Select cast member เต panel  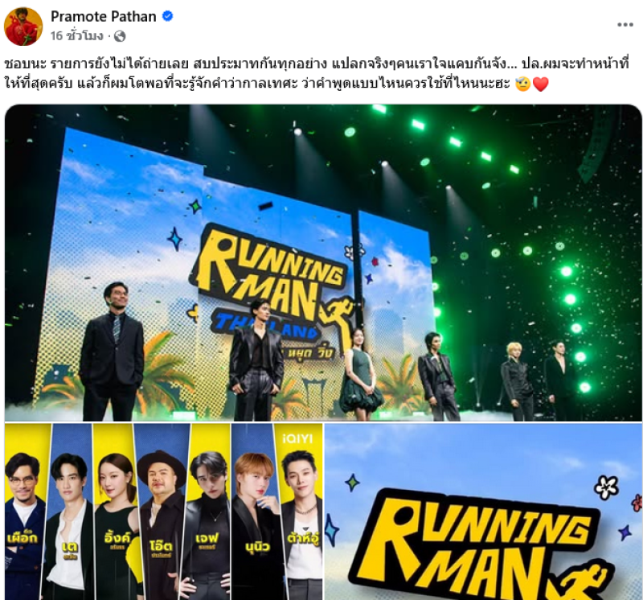point(69,512)
